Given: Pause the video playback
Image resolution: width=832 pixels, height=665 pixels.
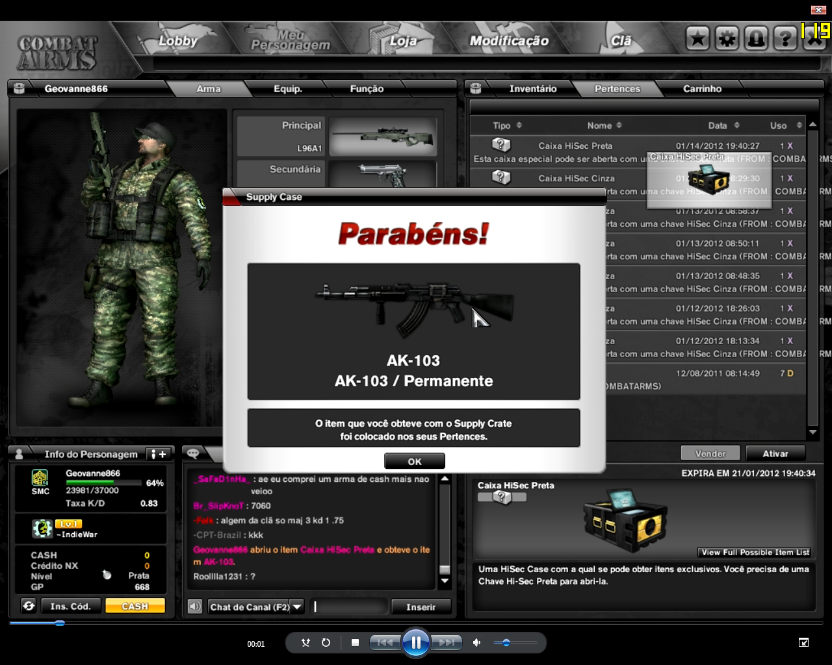Looking at the screenshot, I should [x=415, y=642].
